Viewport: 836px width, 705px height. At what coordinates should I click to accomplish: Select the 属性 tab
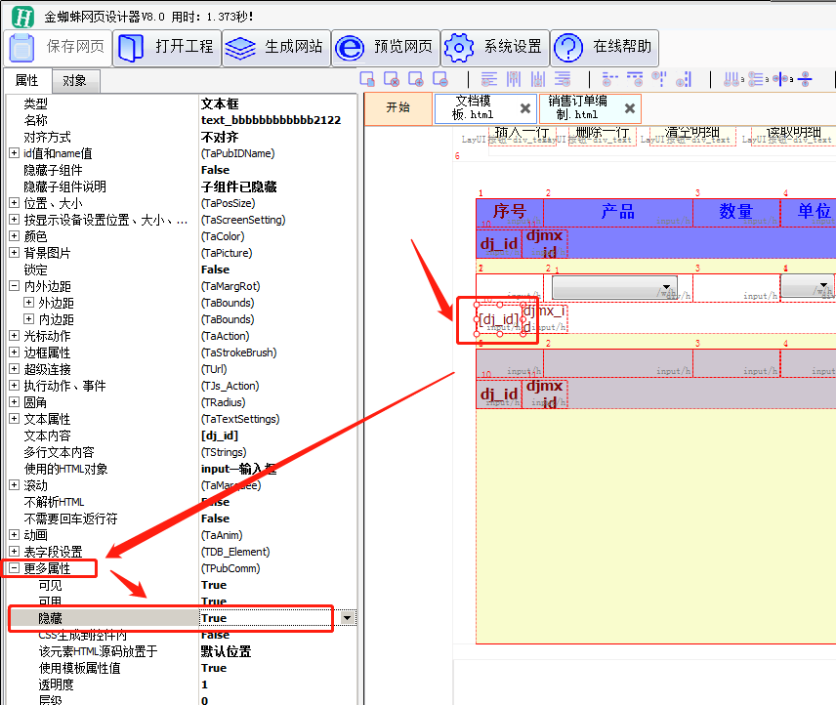tap(27, 81)
